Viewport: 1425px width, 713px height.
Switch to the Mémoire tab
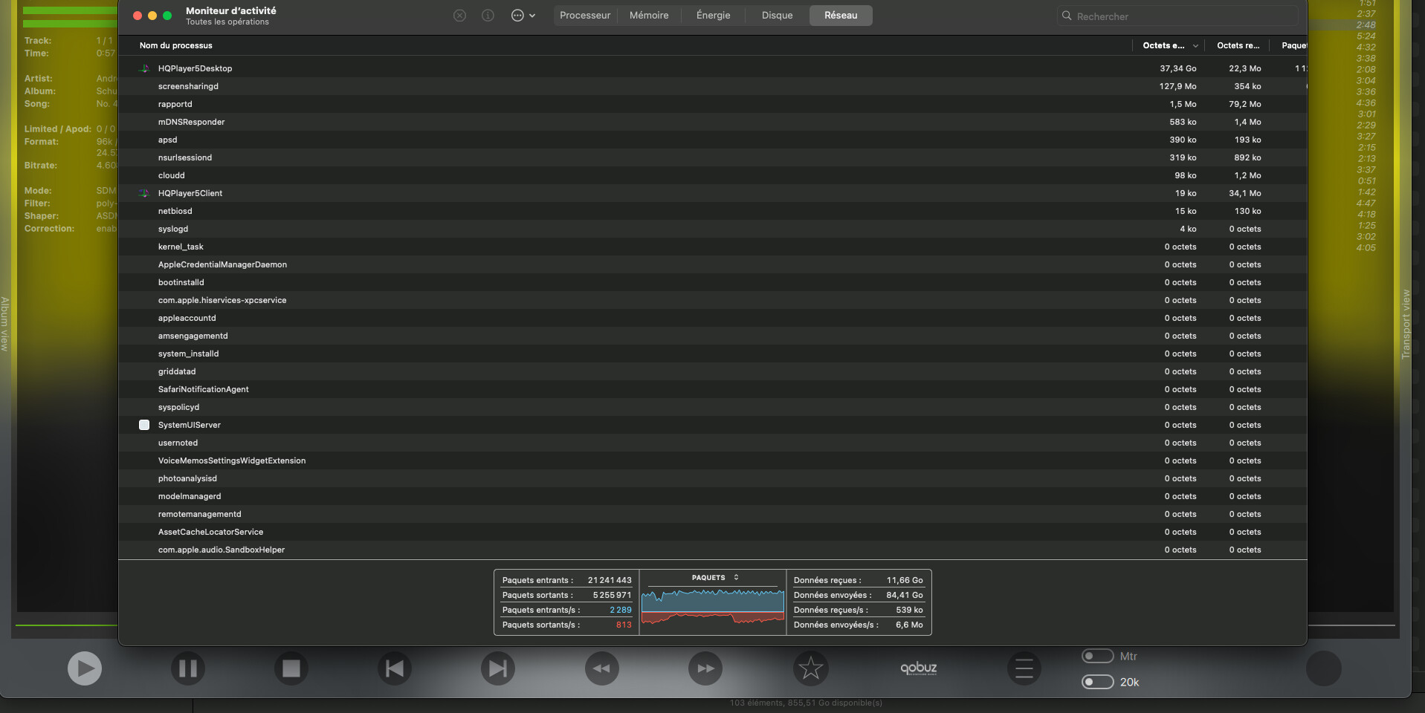[649, 16]
